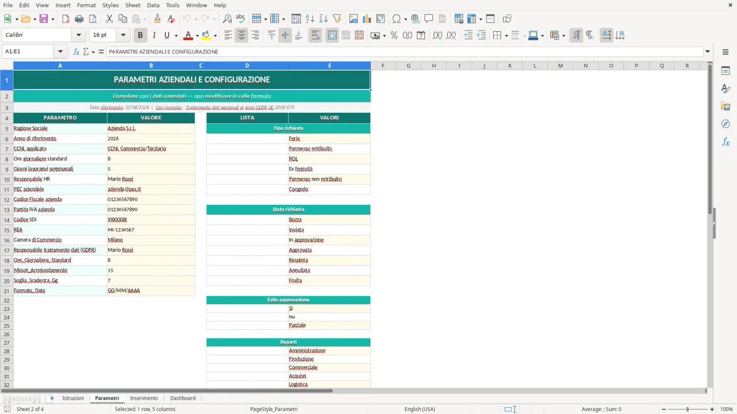Viewport: 737px width, 414px height.
Task: Switch to the Inserimento sheet tab
Action: tap(144, 398)
